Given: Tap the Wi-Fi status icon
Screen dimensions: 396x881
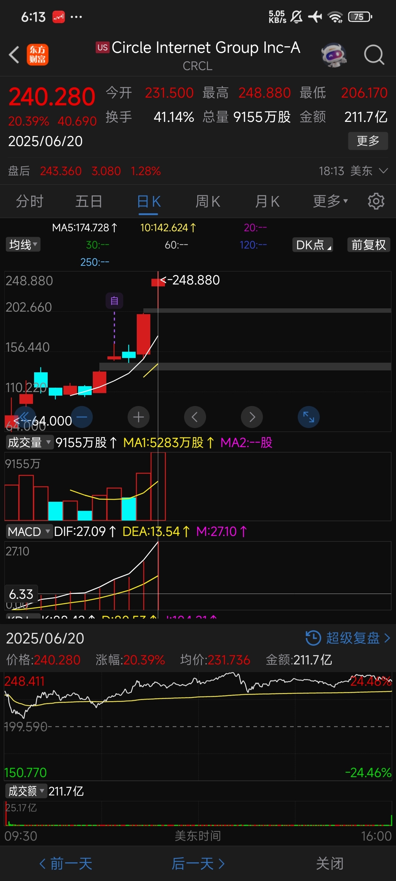Looking at the screenshot, I should (335, 17).
